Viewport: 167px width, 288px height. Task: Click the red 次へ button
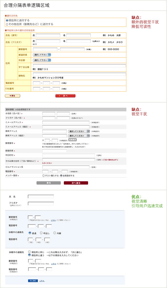[65, 96]
